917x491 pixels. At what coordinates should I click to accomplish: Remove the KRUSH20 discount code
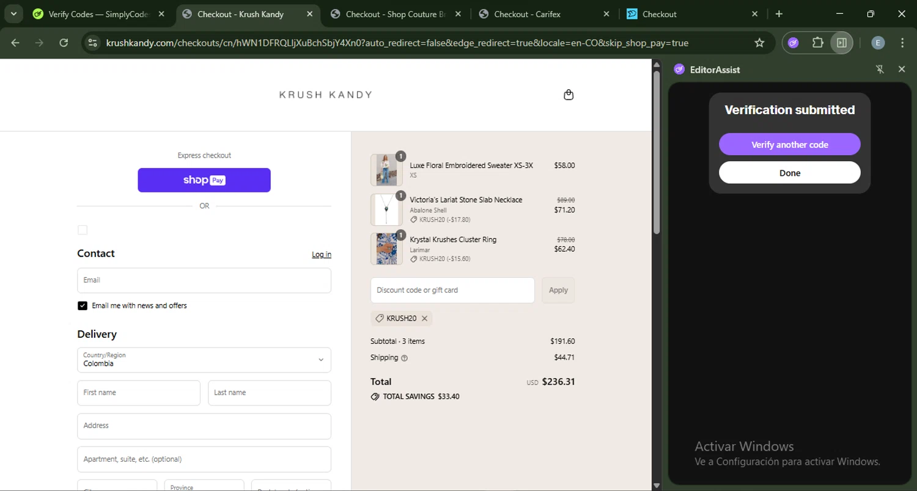pyautogui.click(x=424, y=318)
